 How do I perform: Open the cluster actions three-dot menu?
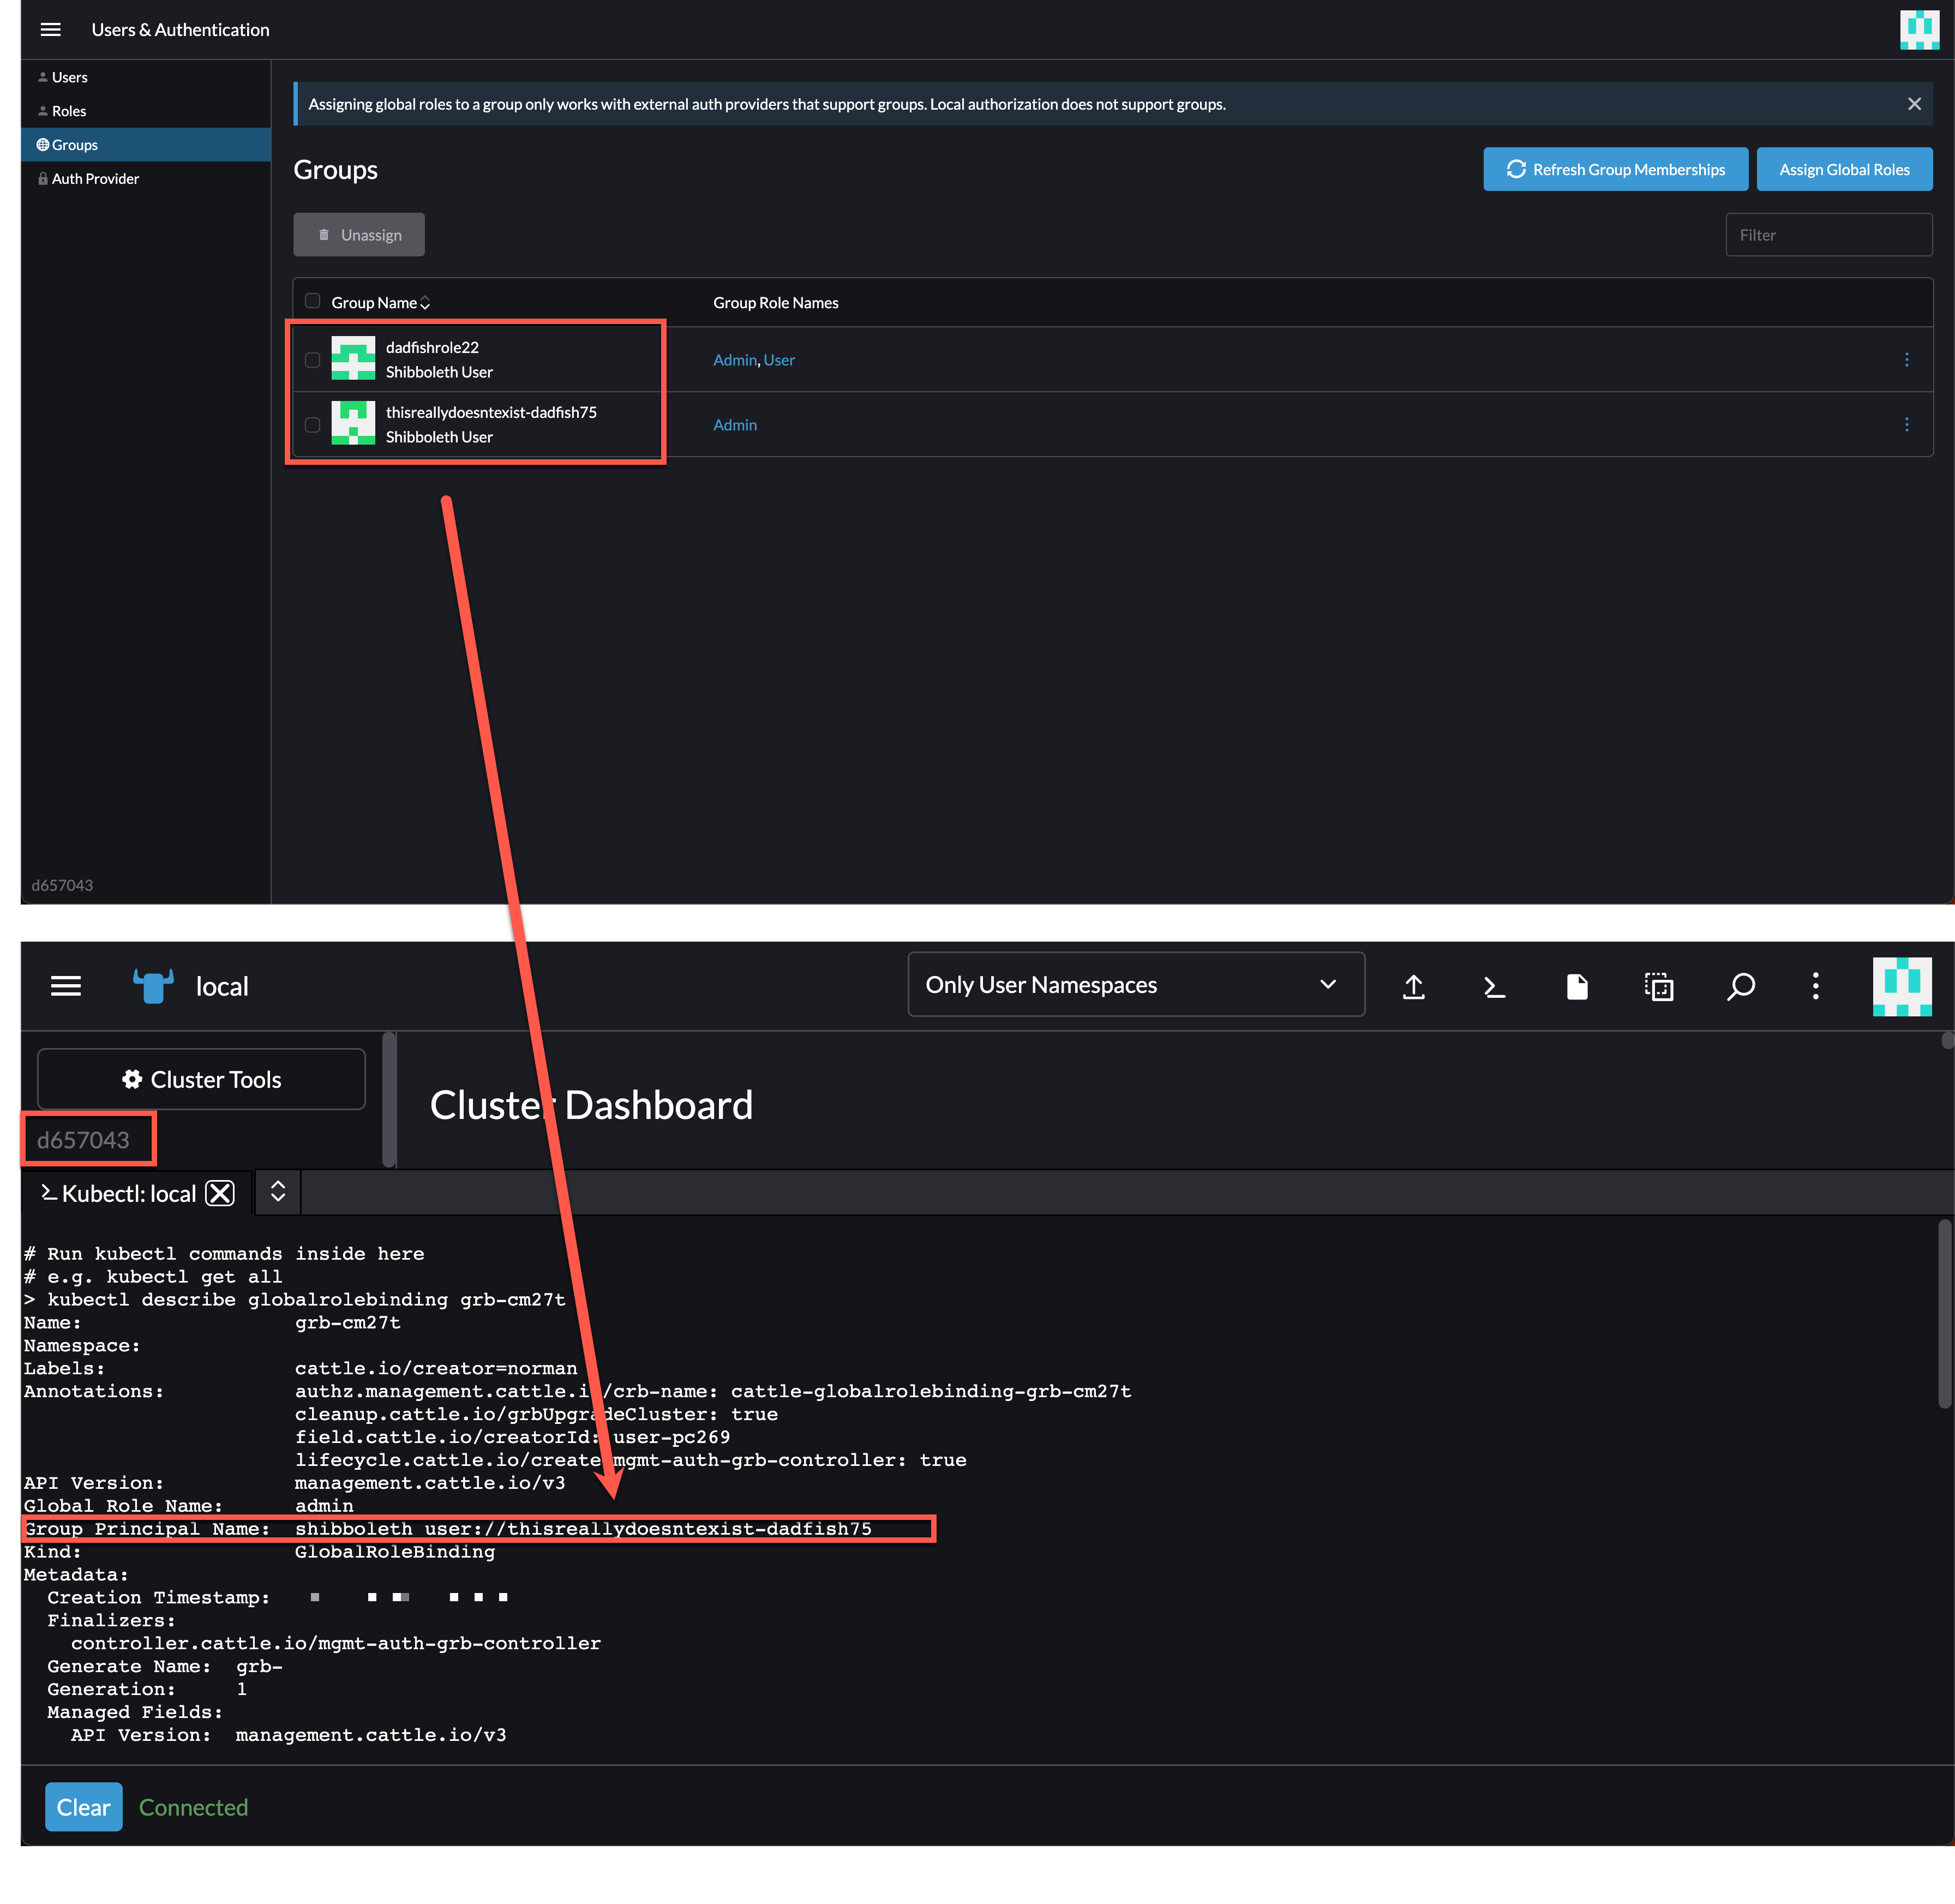click(x=1816, y=986)
